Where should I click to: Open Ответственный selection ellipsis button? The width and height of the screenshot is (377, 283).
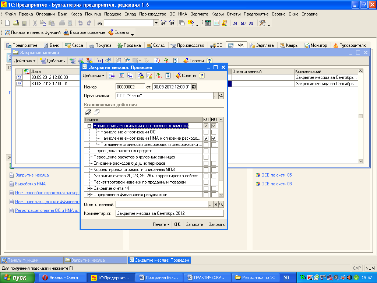pos(211,205)
